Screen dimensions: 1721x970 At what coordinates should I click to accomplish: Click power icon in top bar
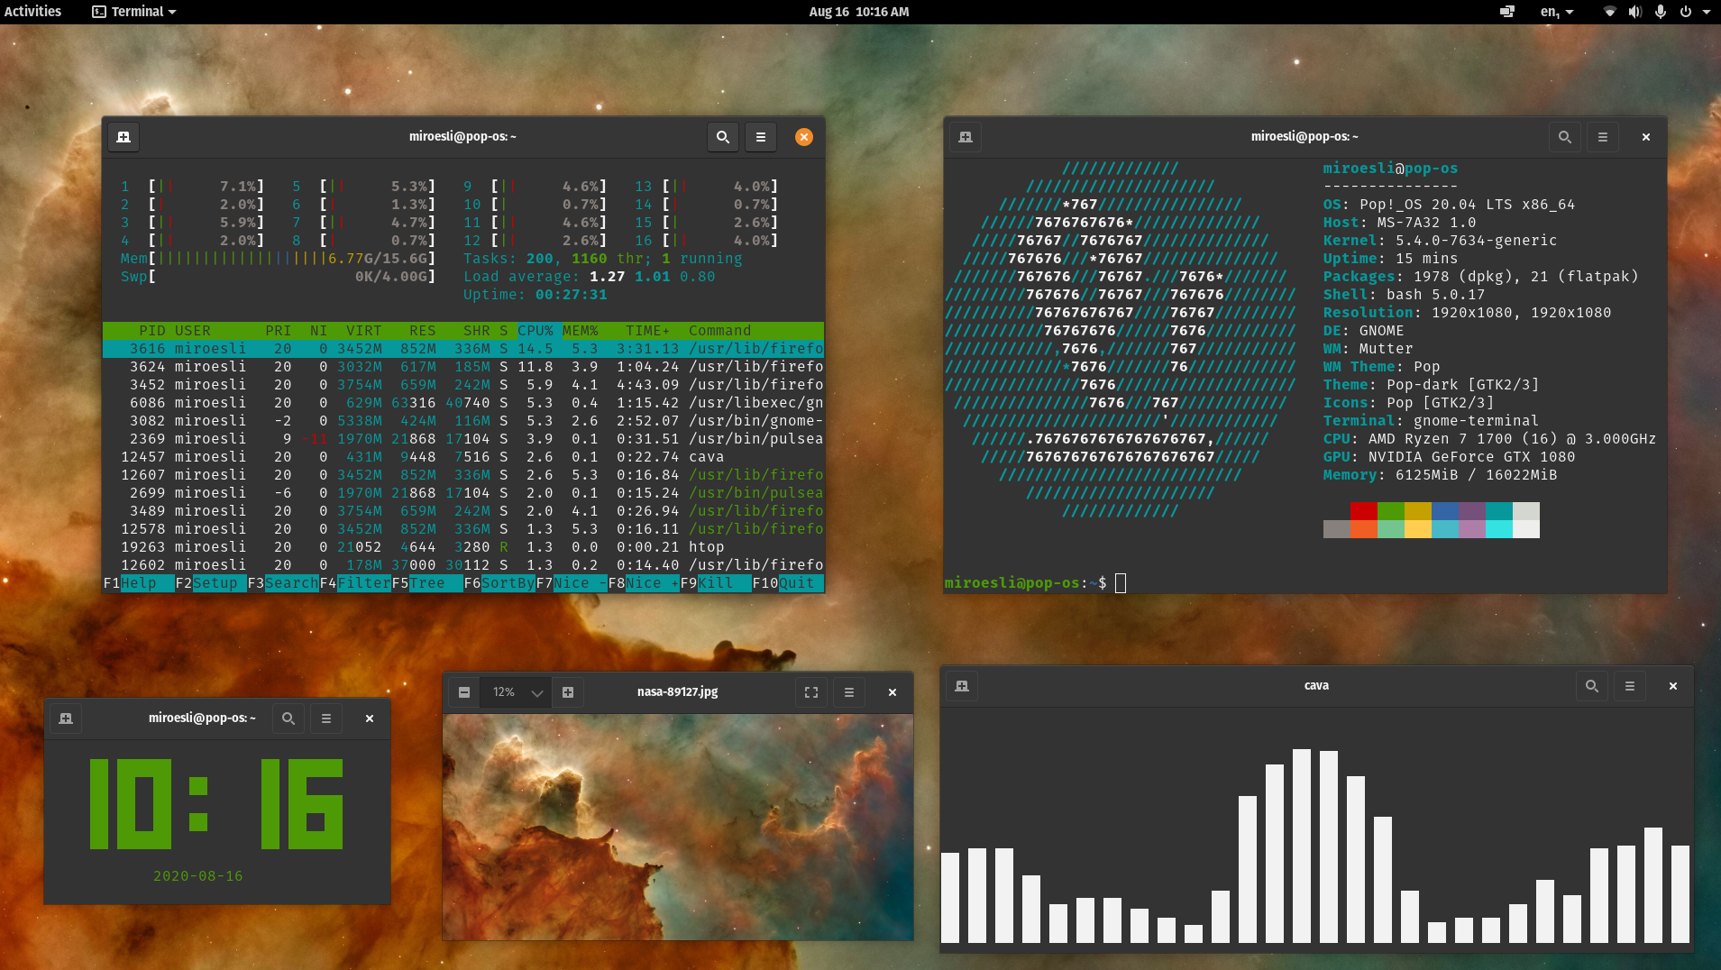tap(1686, 12)
